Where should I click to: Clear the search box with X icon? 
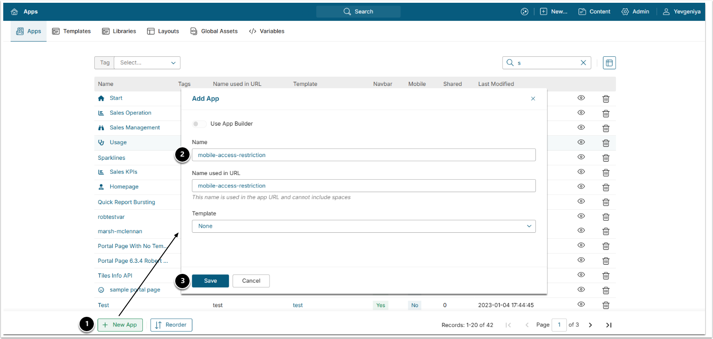click(584, 63)
